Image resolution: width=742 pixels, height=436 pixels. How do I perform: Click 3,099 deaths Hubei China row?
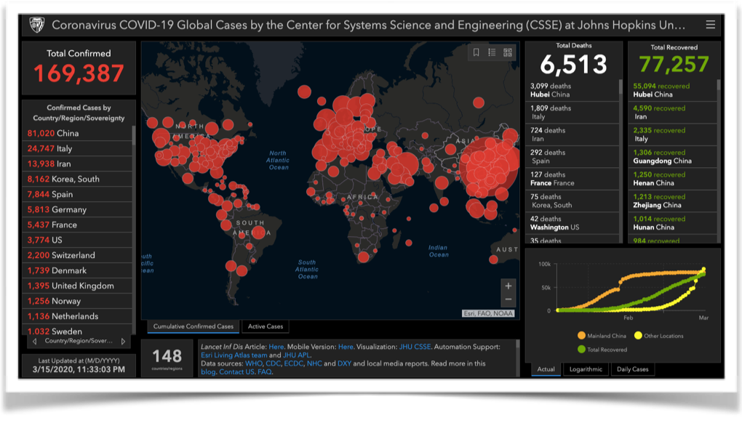point(572,90)
